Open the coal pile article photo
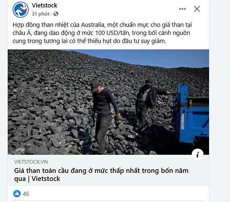The height and width of the screenshot is (202, 230). (x=108, y=102)
